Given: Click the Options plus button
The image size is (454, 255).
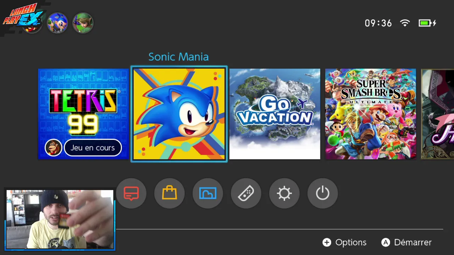Looking at the screenshot, I should click(x=344, y=242).
